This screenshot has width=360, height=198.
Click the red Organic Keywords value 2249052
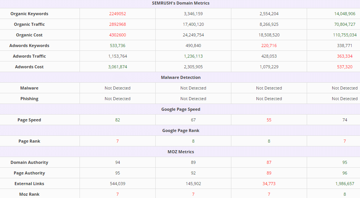point(118,14)
